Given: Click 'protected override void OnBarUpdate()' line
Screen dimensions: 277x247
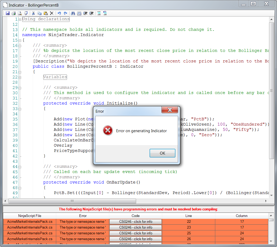Looking at the screenshot, I should [92, 182].
